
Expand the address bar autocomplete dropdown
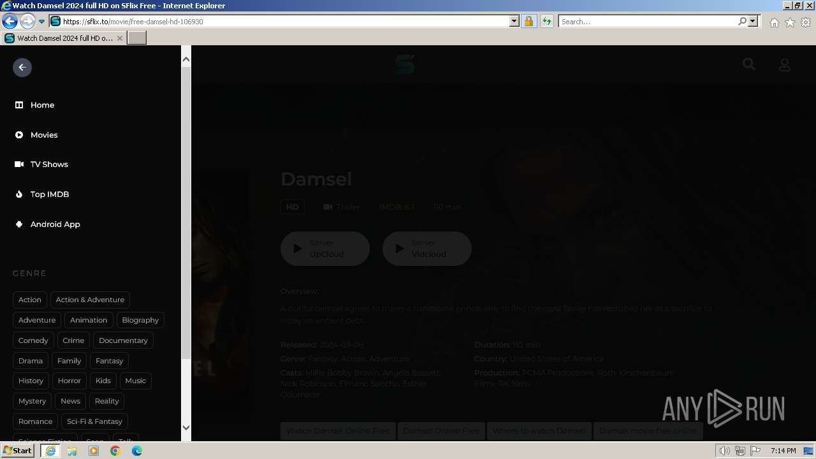point(514,22)
